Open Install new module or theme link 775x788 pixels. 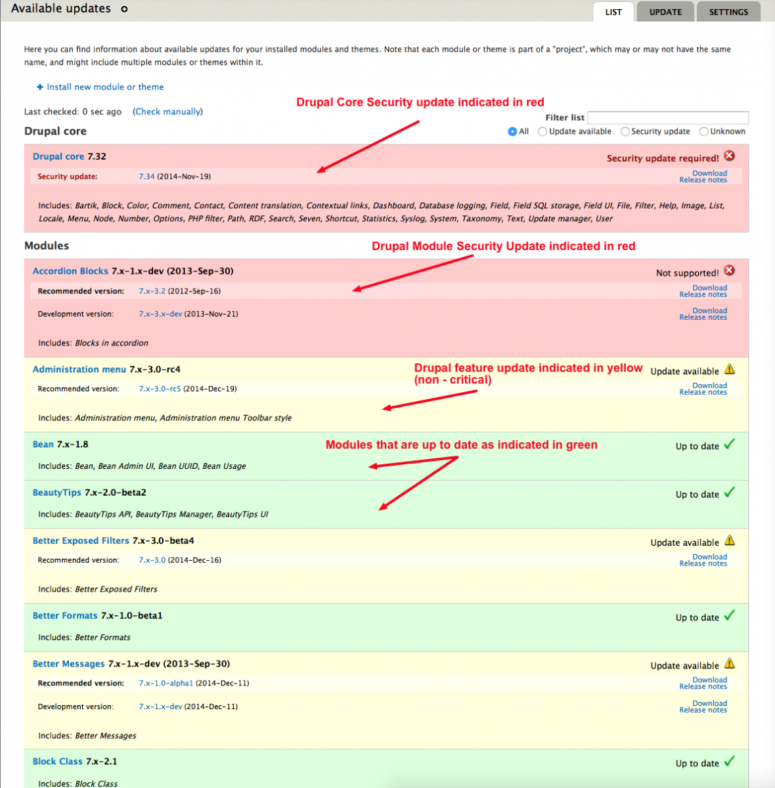click(105, 87)
